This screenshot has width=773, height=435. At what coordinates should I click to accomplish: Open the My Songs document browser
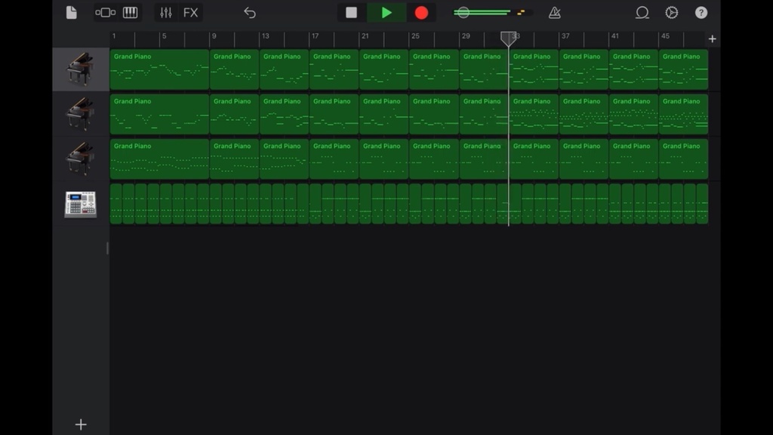(71, 12)
